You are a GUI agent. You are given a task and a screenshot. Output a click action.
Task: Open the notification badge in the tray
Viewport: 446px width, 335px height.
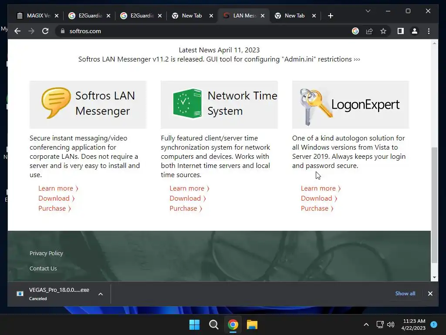click(434, 324)
